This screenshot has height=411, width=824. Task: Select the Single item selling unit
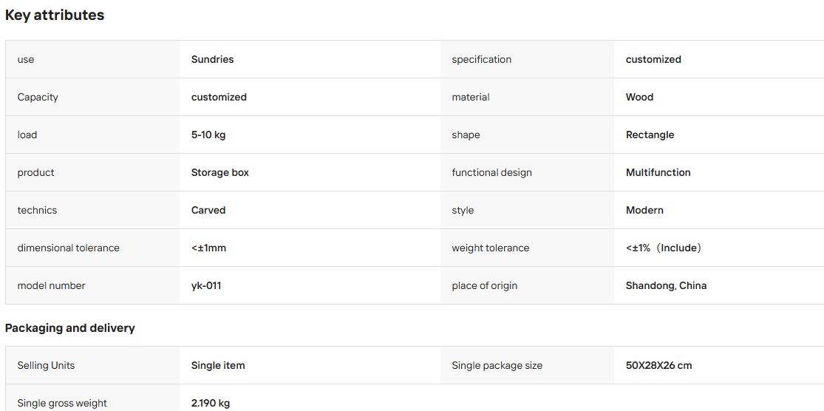coord(217,365)
